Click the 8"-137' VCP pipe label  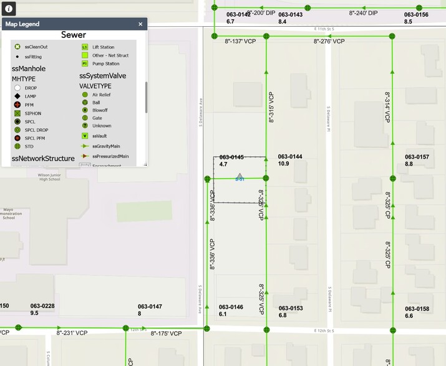241,42
